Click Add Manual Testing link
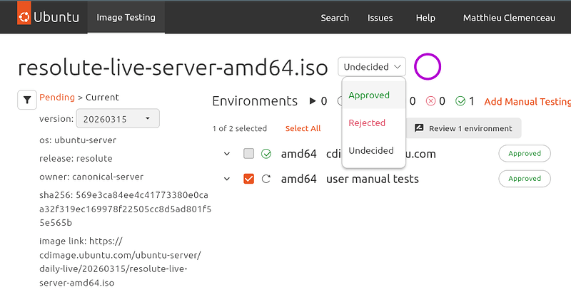 (x=527, y=101)
